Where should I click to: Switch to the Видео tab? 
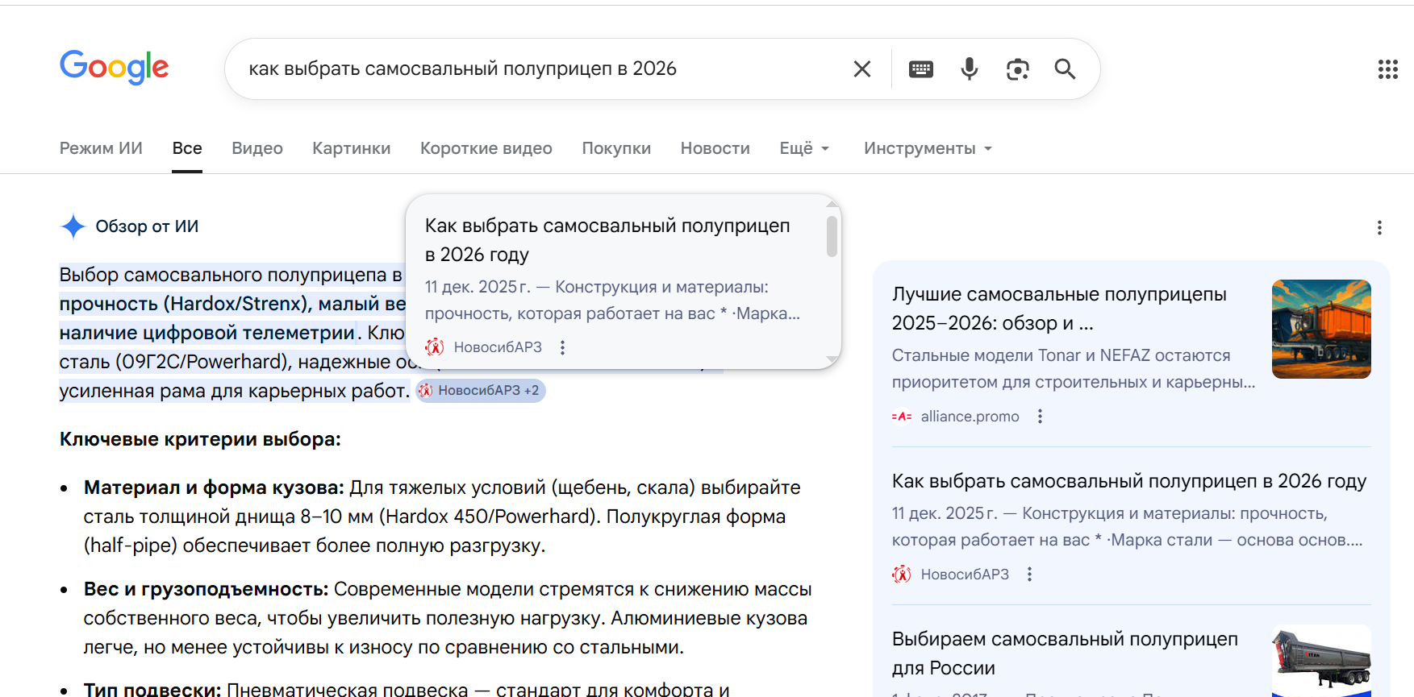pos(257,148)
